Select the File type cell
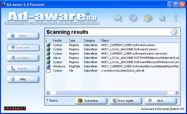 pos(71,71)
